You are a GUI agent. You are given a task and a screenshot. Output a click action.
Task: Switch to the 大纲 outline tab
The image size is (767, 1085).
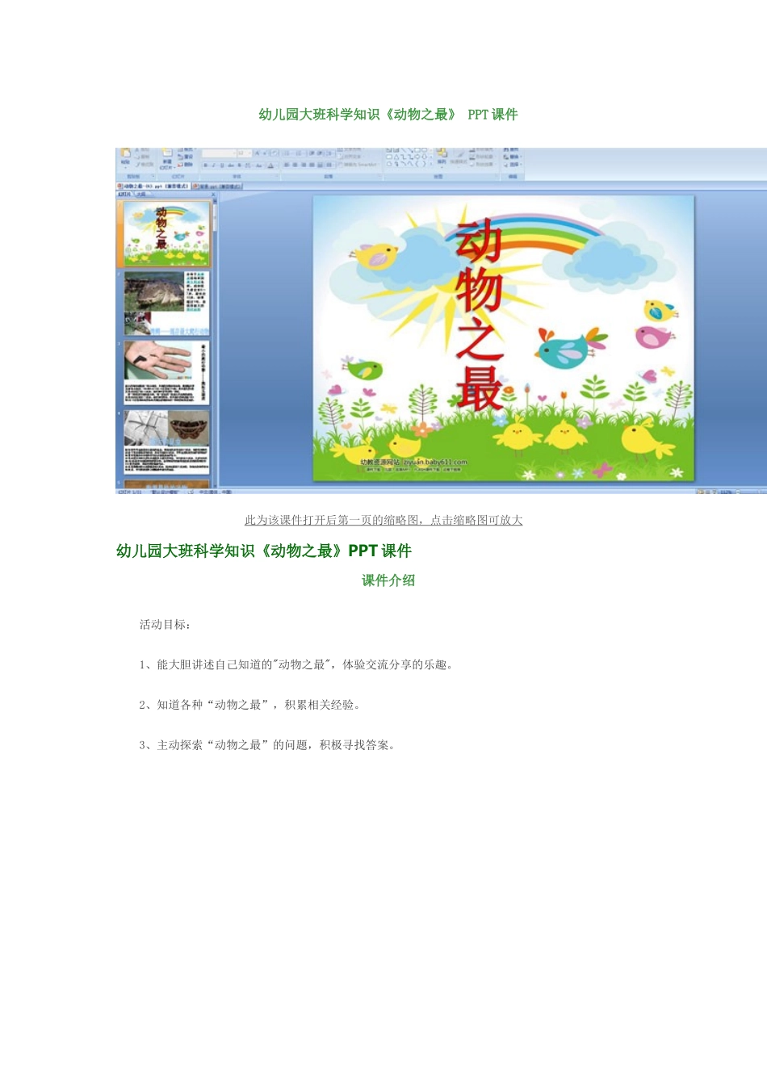point(140,194)
